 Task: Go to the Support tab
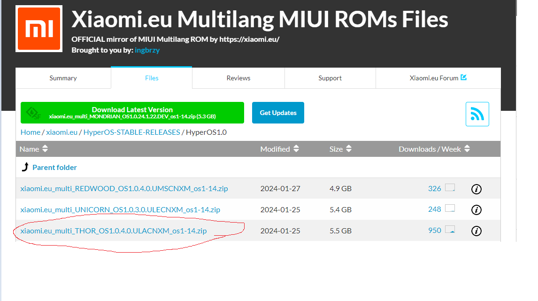(x=330, y=78)
